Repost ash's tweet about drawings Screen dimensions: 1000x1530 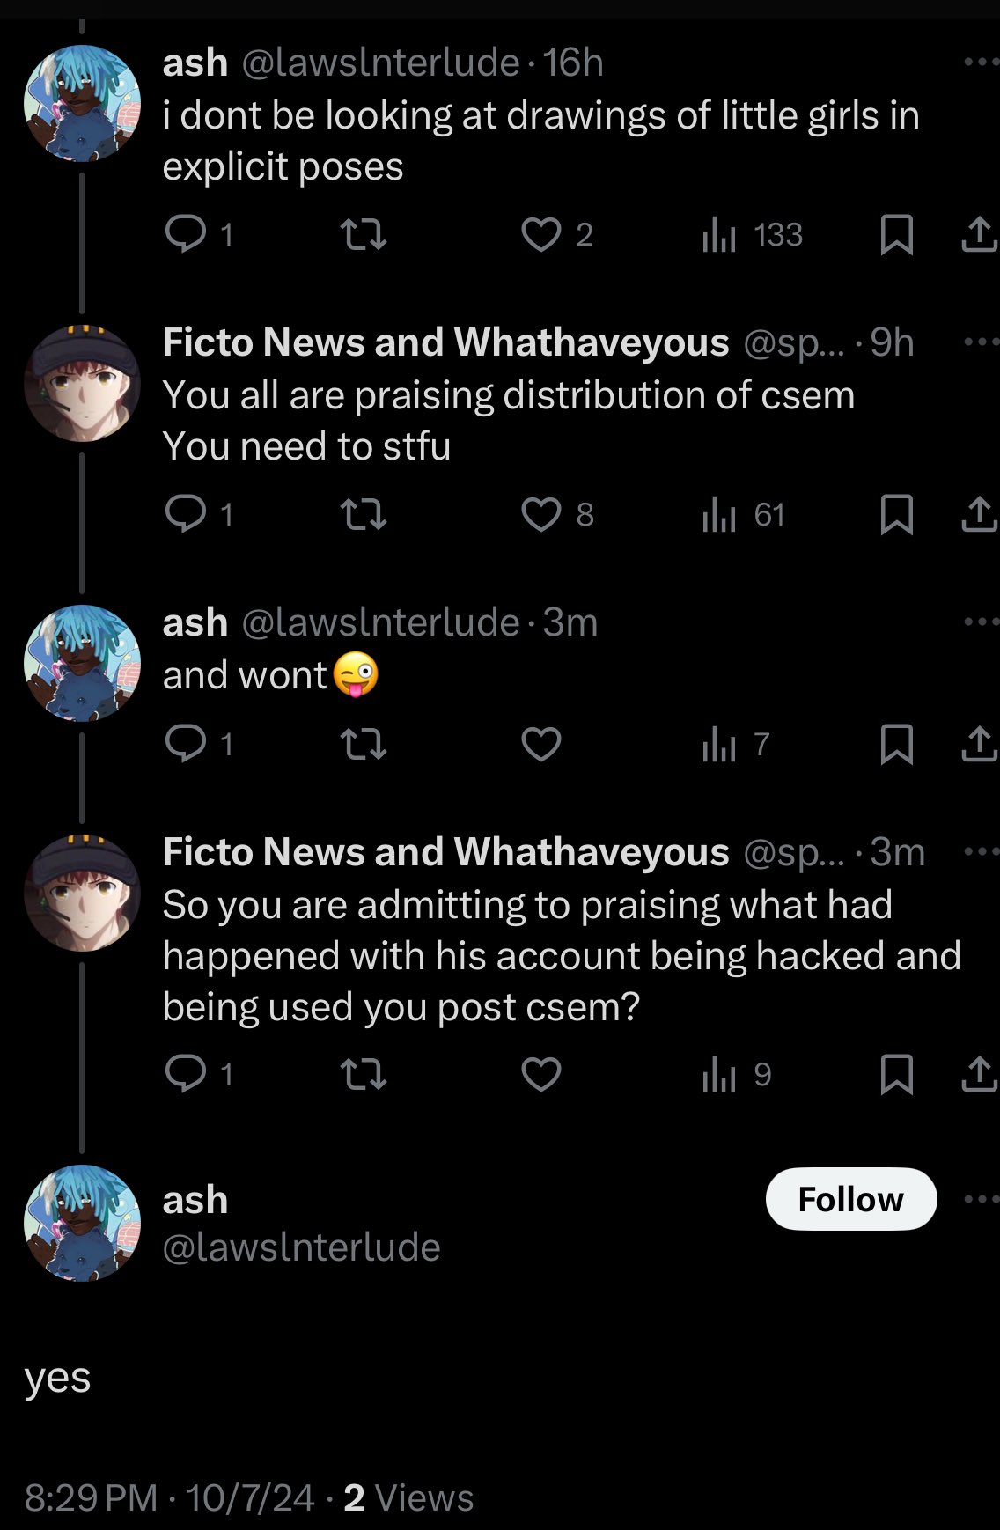(363, 234)
